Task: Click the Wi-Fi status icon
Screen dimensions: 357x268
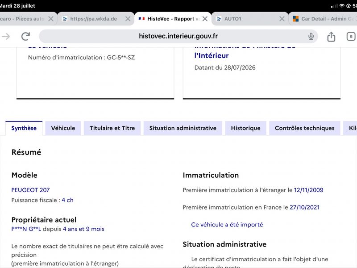Action: pyautogui.click(x=342, y=6)
